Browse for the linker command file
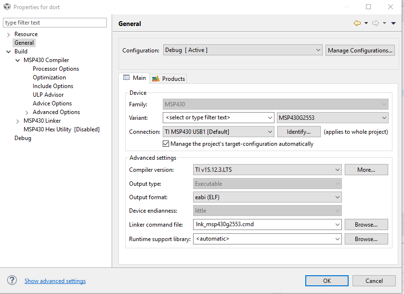Viewport: 404px width, 294px height. 366,225
